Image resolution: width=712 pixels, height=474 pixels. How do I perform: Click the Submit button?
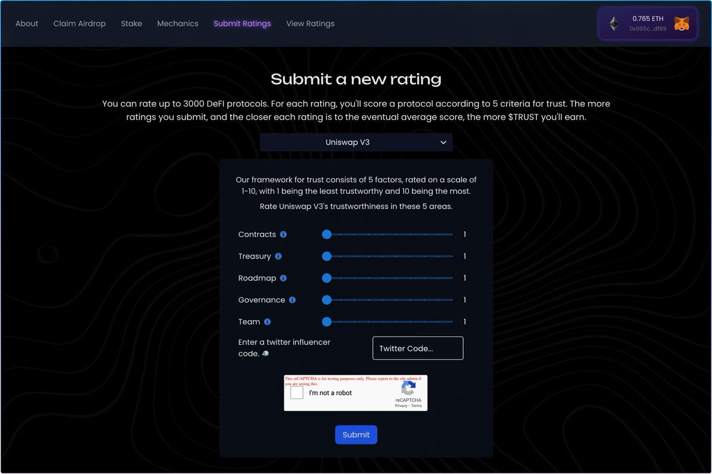[356, 434]
